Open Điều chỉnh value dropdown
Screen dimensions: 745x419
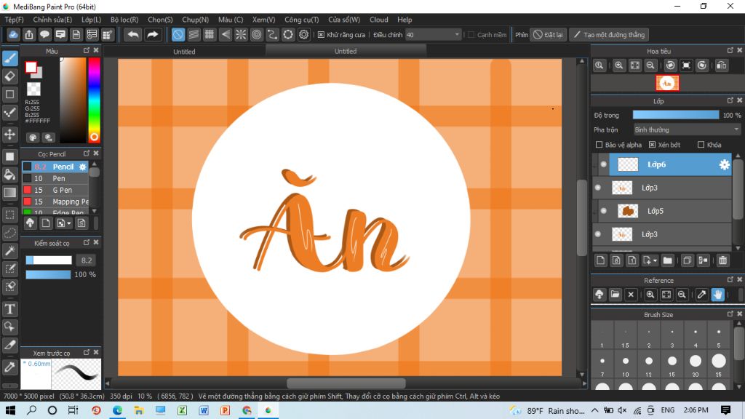(x=433, y=35)
